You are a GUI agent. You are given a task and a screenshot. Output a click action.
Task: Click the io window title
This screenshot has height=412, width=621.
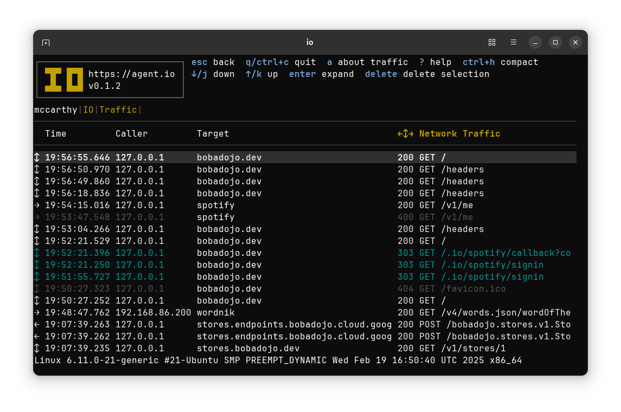coord(310,42)
